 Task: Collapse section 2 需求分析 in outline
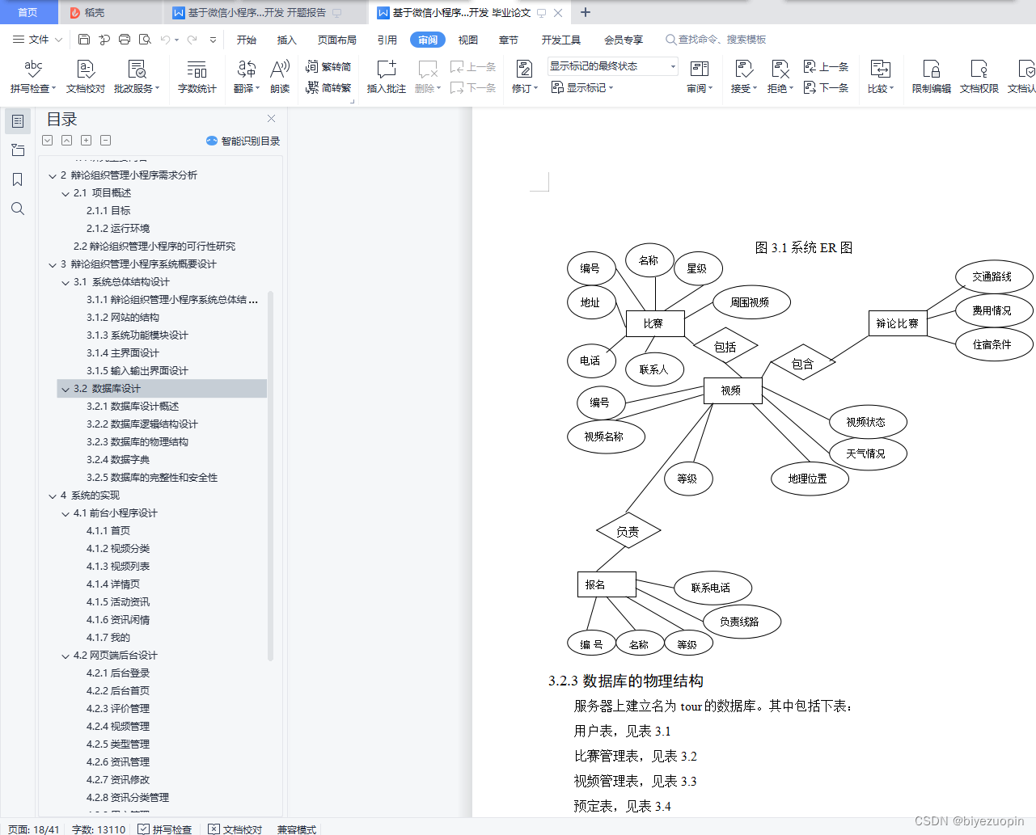[53, 175]
